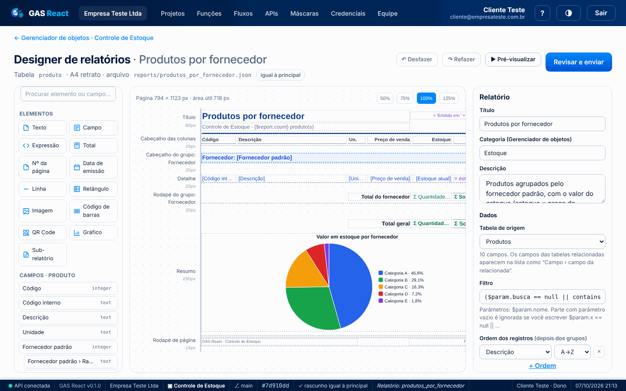
Task: Add the Data de emissão element
Action: coord(93,167)
